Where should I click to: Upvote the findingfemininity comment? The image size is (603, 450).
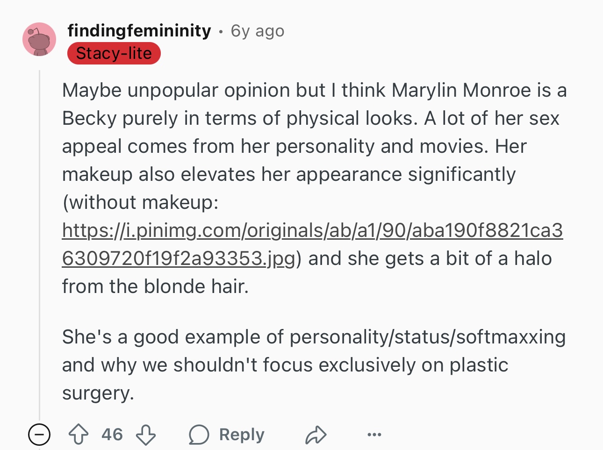tap(79, 435)
